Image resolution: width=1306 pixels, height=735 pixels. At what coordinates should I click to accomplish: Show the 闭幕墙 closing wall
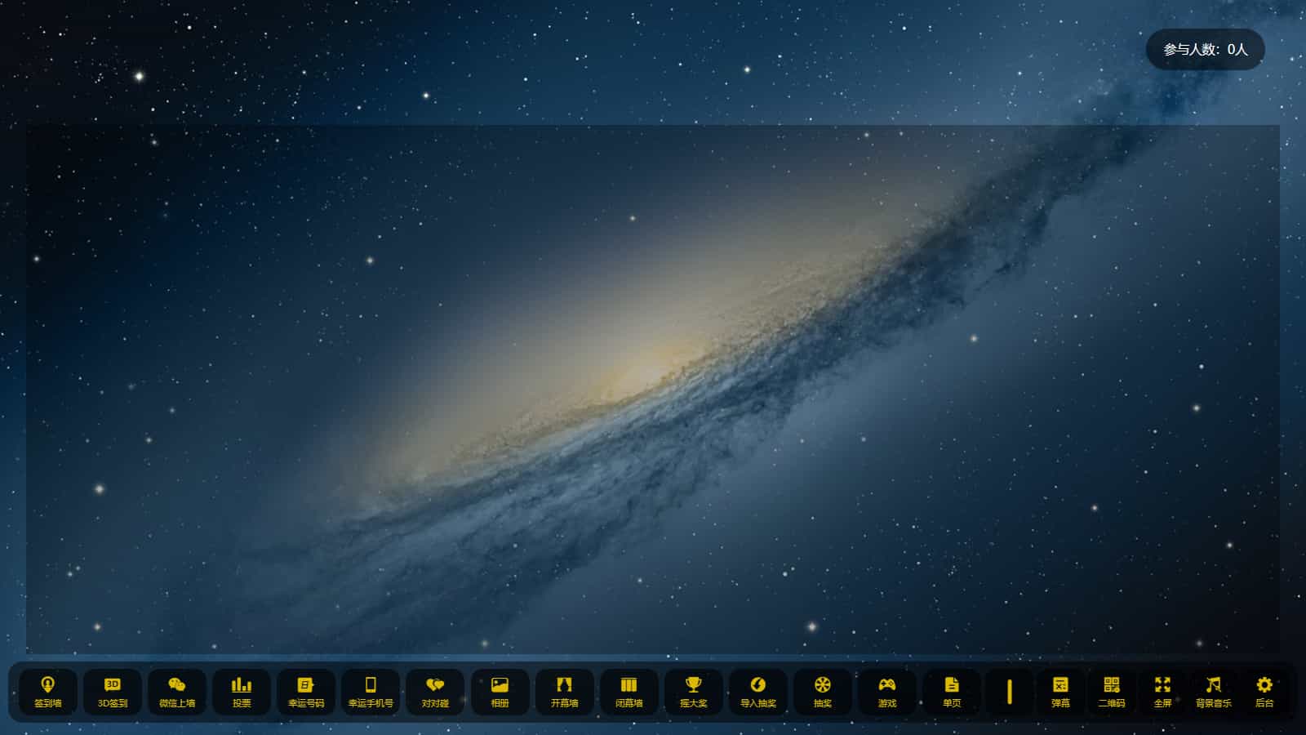point(629,692)
